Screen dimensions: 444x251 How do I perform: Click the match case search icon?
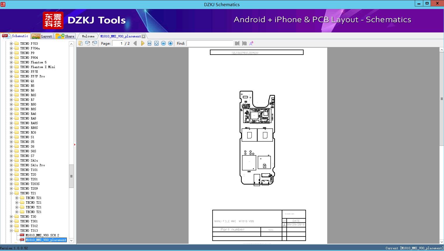251,43
